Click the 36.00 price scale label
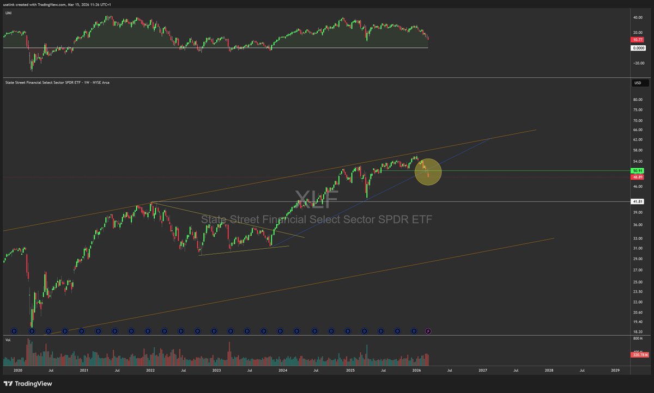 tap(638, 225)
